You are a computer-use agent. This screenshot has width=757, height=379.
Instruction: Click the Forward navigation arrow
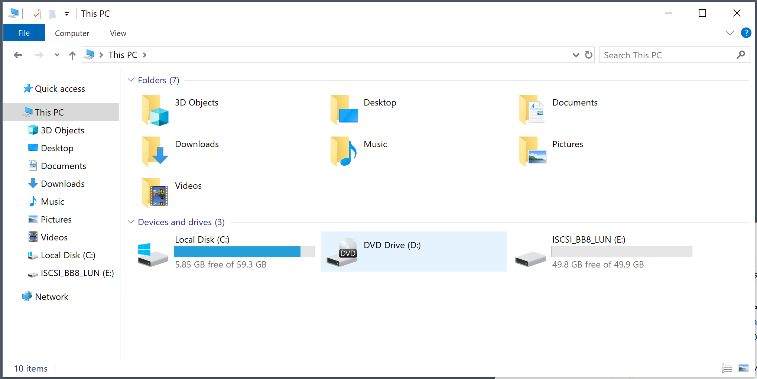39,55
